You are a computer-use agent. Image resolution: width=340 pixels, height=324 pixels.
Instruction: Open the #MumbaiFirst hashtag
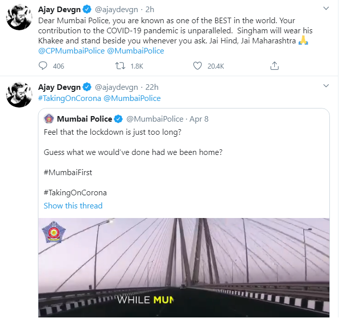(68, 172)
